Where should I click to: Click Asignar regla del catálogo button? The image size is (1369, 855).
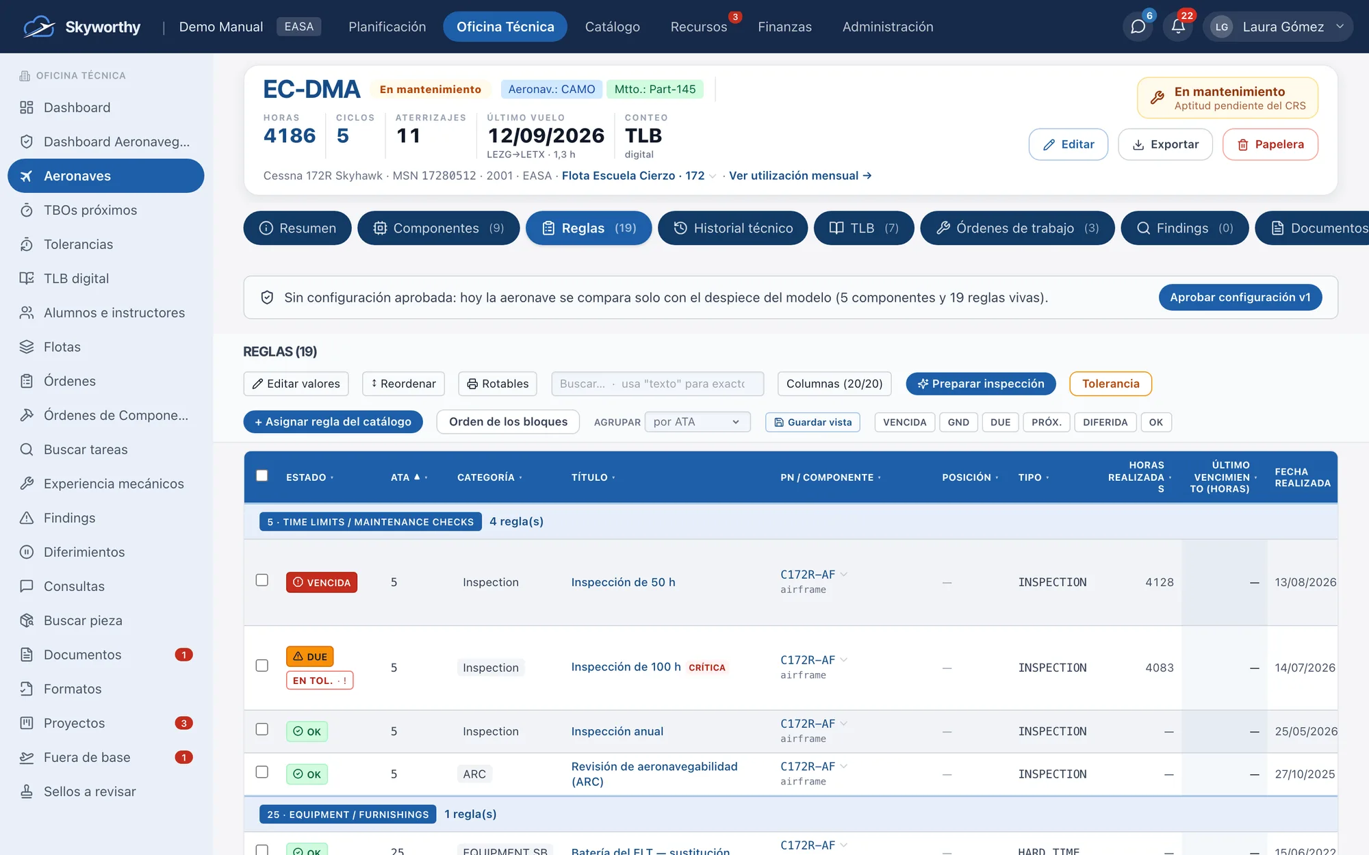coord(333,422)
